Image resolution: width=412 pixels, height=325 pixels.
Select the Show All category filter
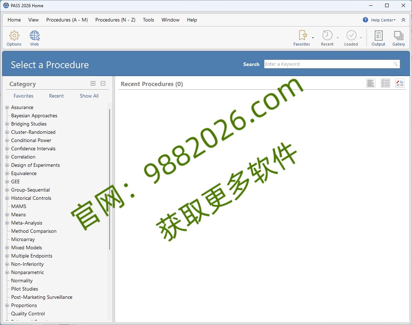coord(89,96)
